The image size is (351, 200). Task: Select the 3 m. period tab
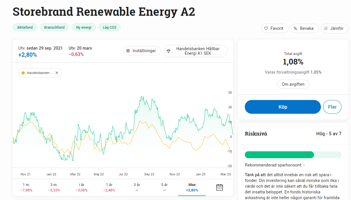[54, 187]
